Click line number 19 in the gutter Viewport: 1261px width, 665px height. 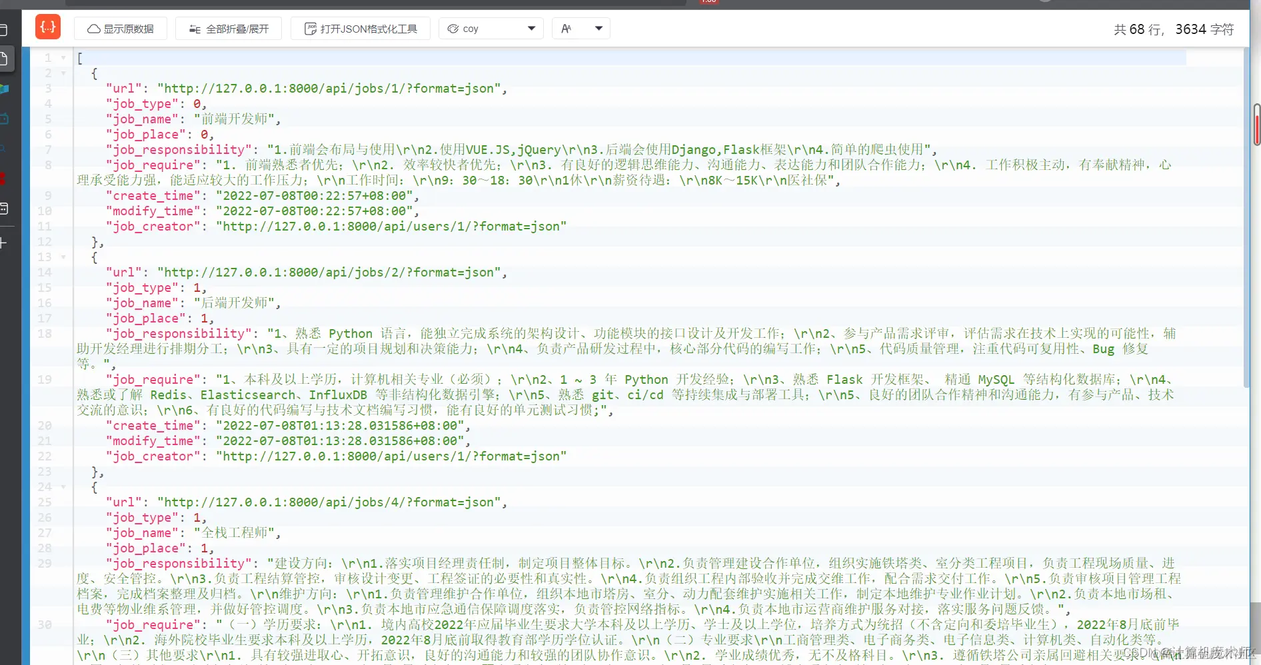(45, 380)
